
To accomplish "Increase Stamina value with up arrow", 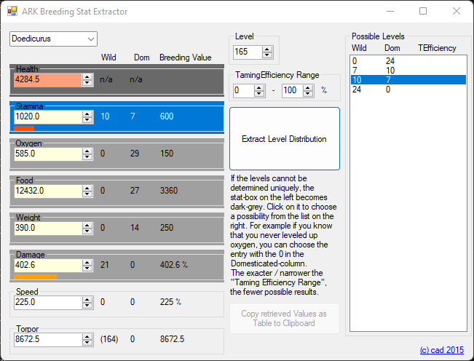I will (x=87, y=114).
